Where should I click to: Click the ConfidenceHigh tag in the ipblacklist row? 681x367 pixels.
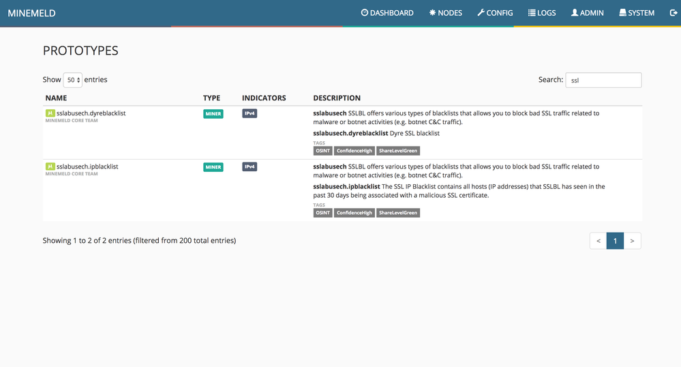pyautogui.click(x=354, y=213)
